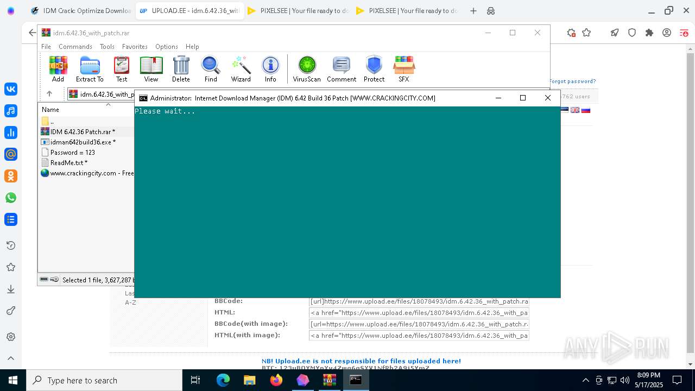The width and height of the screenshot is (695, 391).
Task: Open the Options menu
Action: click(167, 47)
